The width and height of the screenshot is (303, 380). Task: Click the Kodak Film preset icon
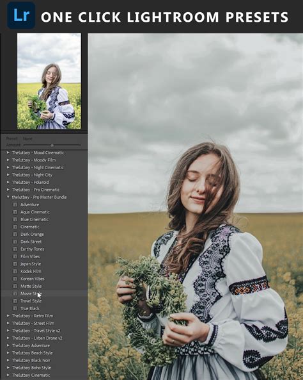15,272
